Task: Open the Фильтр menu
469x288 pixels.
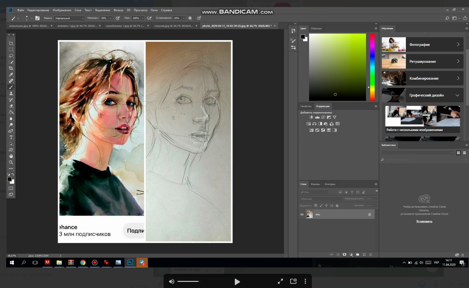Action: (118, 10)
